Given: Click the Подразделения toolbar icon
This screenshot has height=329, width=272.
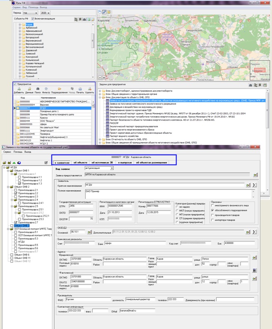Looking at the screenshot, I should (x=59, y=89).
